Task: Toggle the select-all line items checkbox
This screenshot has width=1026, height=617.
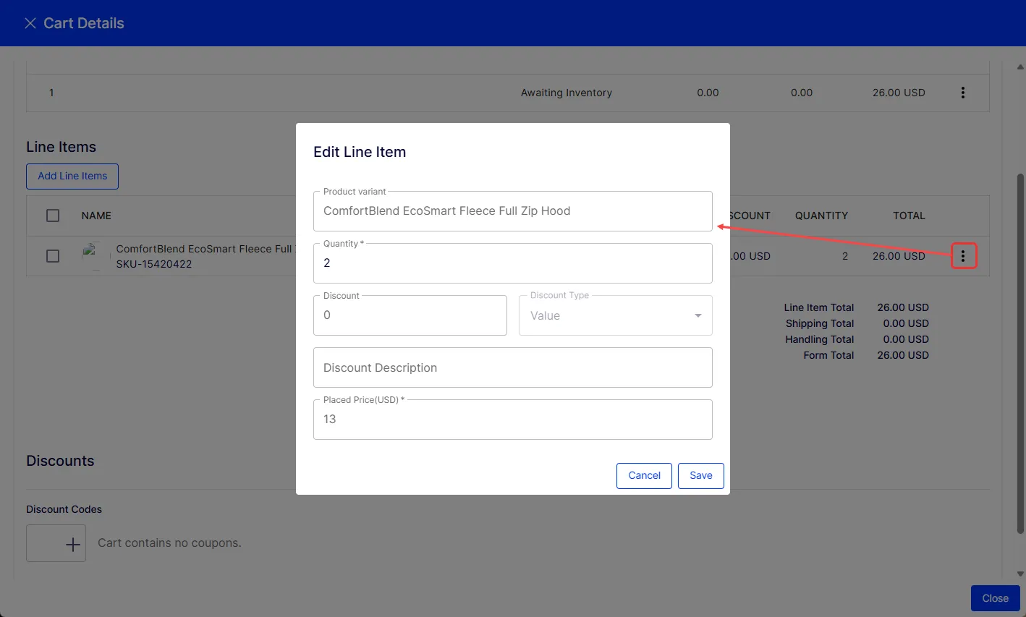Action: 53,216
